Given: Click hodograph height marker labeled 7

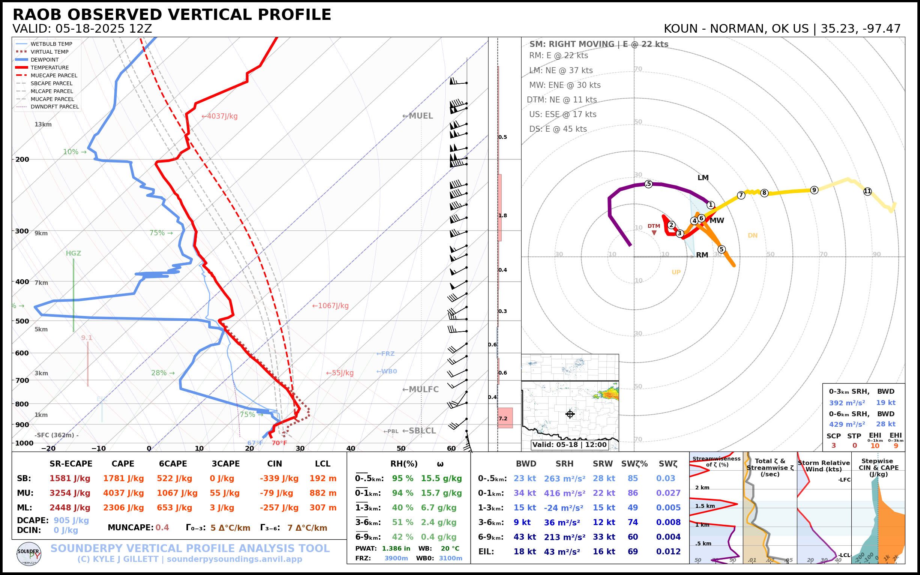Looking at the screenshot, I should click(x=741, y=195).
